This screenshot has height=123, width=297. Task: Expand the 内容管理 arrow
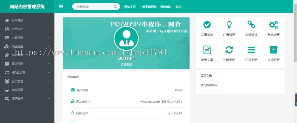49,38
